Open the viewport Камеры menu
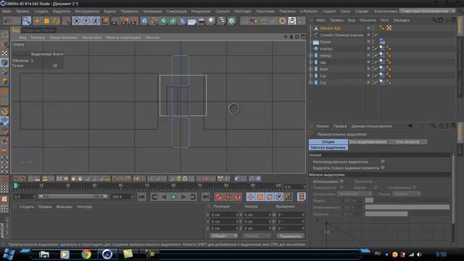 (38, 38)
